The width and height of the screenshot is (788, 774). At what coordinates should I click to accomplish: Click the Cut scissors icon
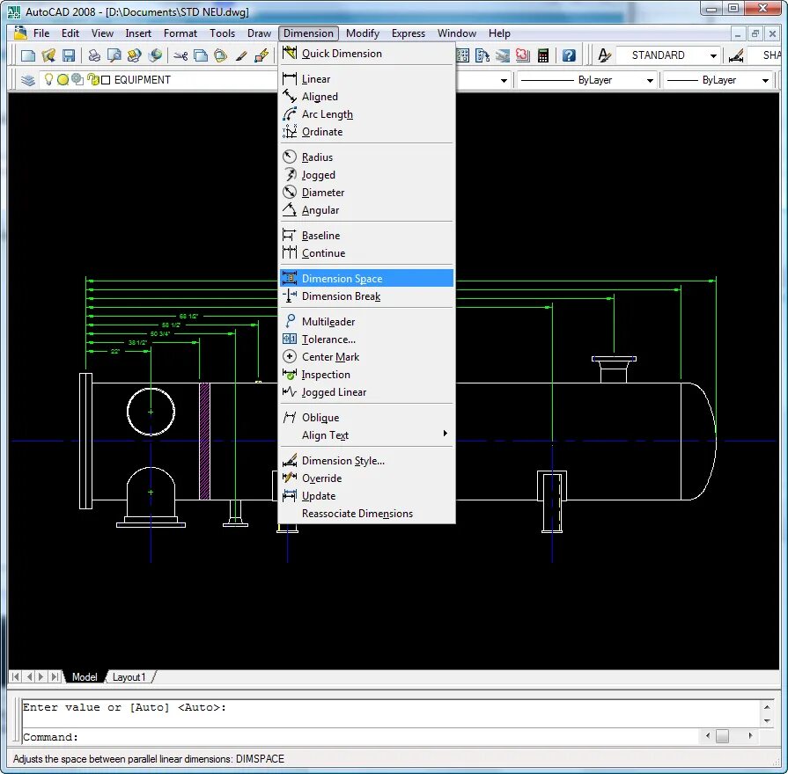[x=180, y=55]
